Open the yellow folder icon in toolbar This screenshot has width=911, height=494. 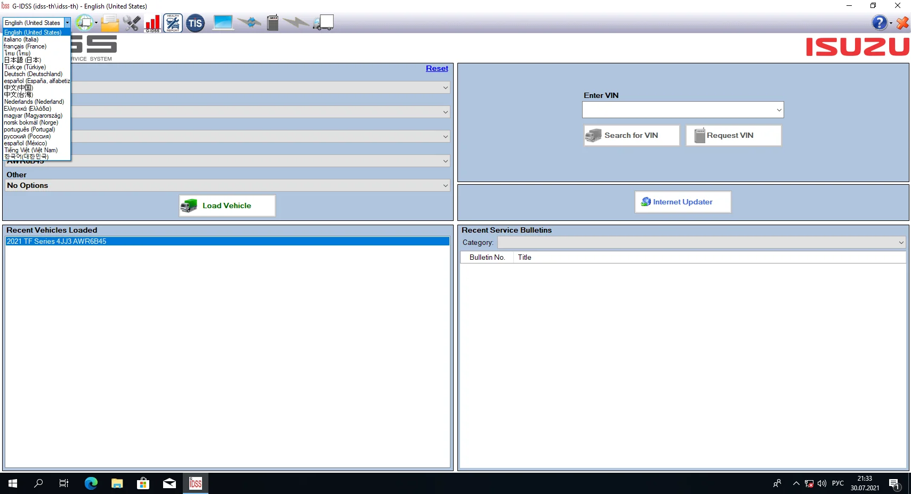[x=110, y=23]
